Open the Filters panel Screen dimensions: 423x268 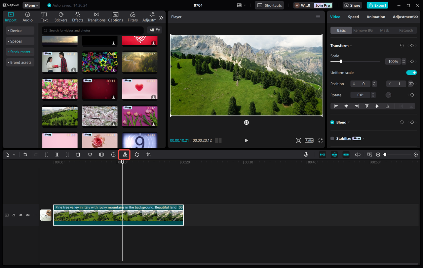(x=133, y=17)
